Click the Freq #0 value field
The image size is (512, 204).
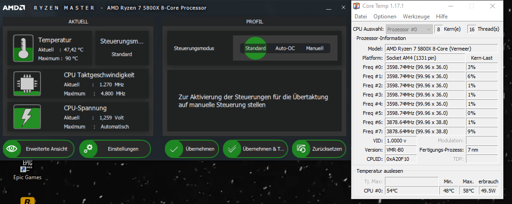425,67
